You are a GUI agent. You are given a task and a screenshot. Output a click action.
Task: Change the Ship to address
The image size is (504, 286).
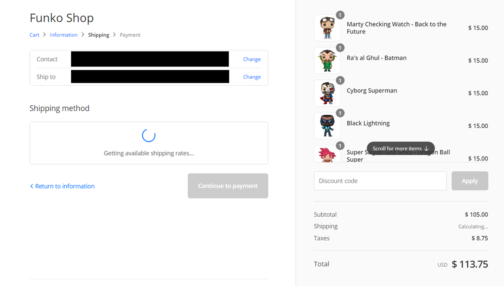[x=252, y=77]
